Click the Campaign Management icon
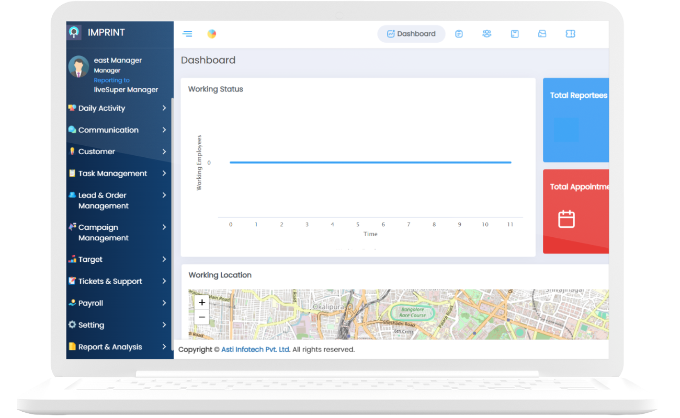 (72, 227)
